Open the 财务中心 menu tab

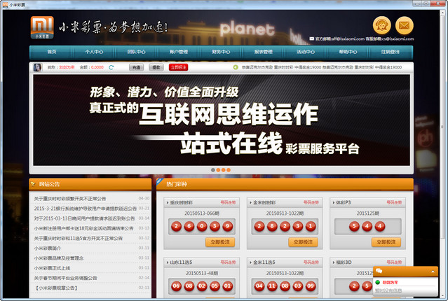[221, 52]
